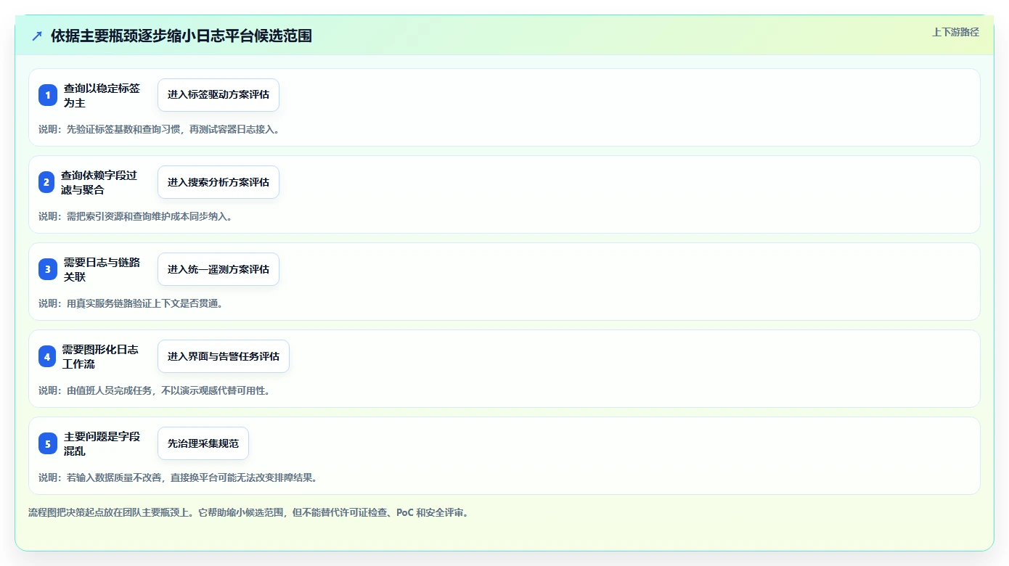Select the condition text 查询依赖字段过滤与聚合

(x=99, y=182)
